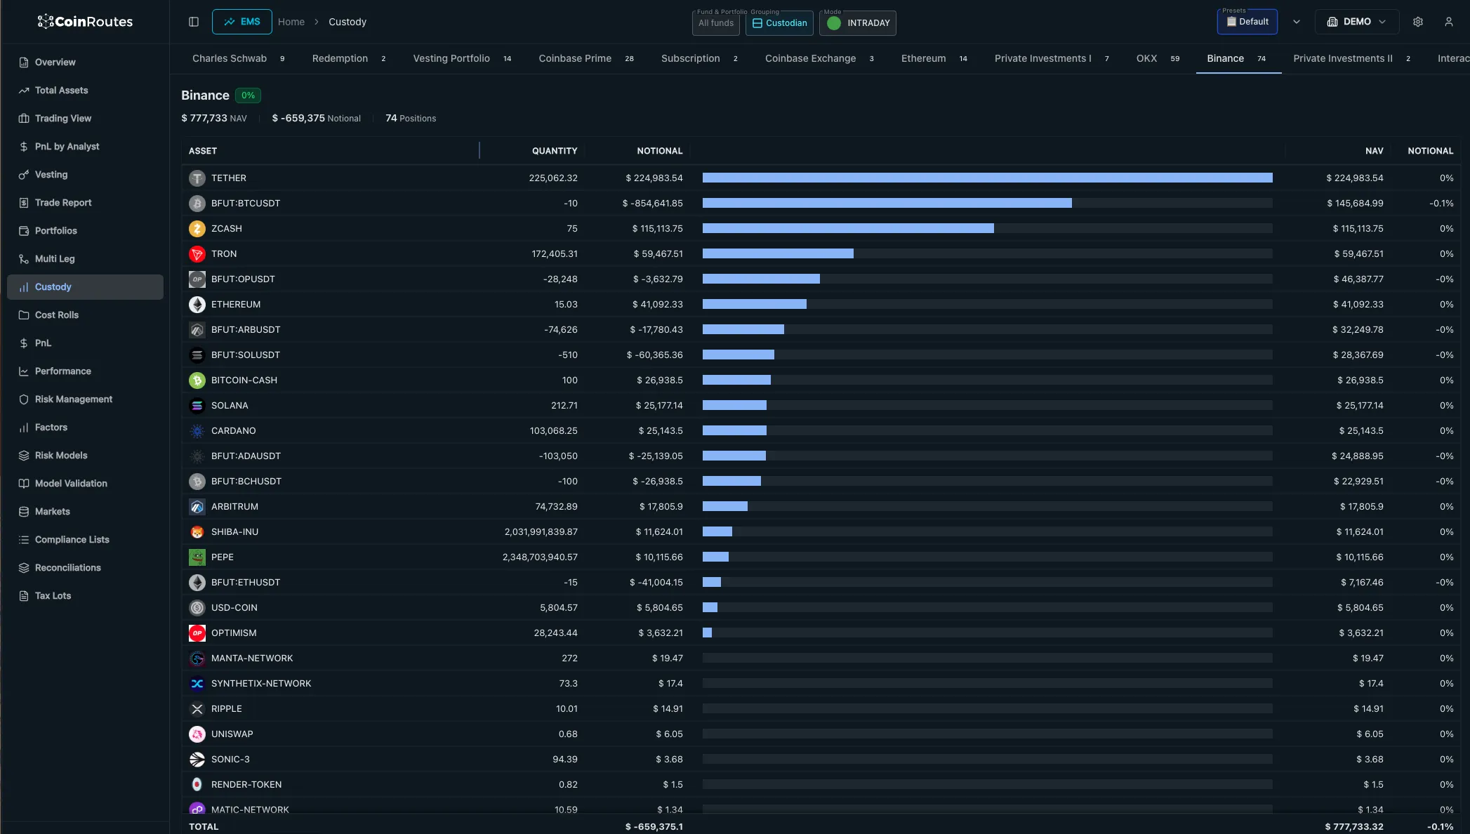Expand the presets chevron dropdown

pyautogui.click(x=1297, y=22)
